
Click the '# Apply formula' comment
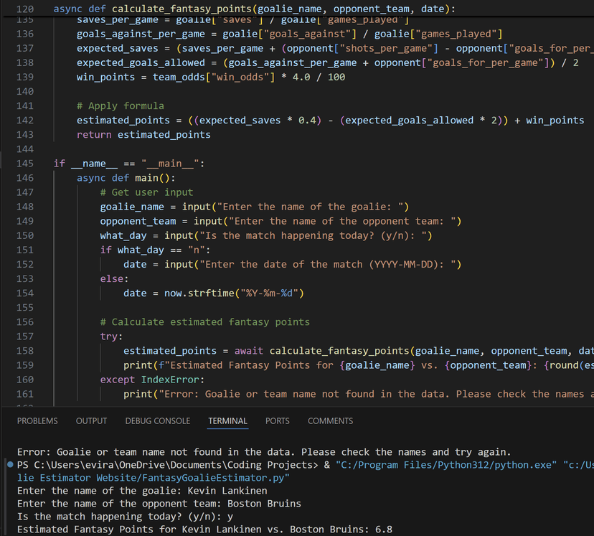pos(120,106)
